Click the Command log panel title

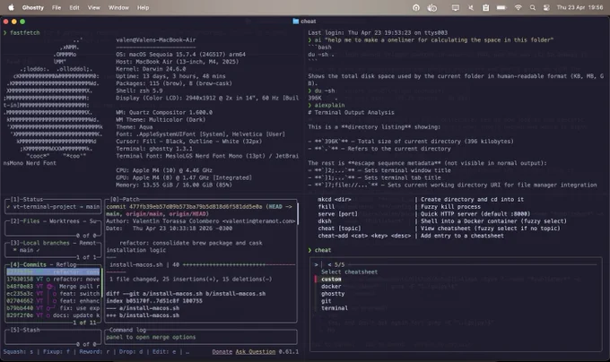click(x=128, y=330)
